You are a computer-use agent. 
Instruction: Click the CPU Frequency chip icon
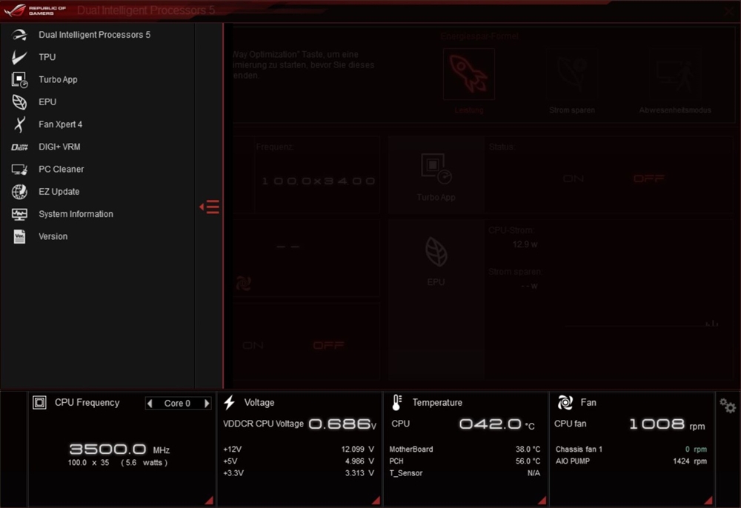(x=40, y=403)
